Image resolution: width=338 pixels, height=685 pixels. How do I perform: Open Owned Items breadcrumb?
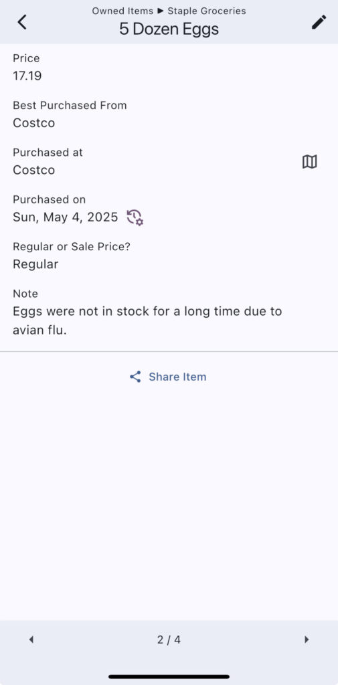[x=122, y=11]
